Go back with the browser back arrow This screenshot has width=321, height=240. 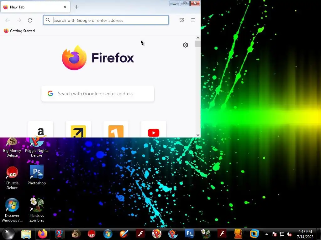click(8, 20)
